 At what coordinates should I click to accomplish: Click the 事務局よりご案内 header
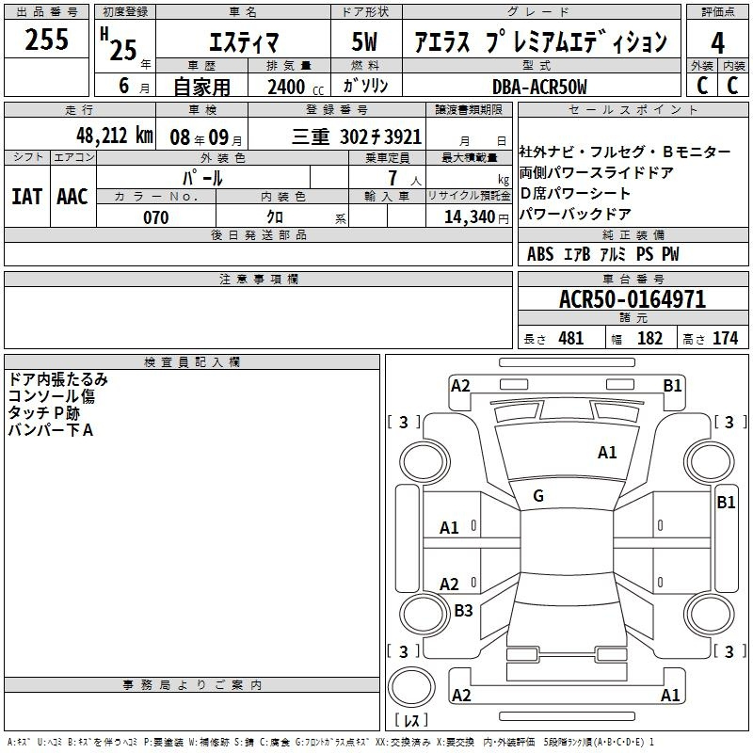point(192,685)
